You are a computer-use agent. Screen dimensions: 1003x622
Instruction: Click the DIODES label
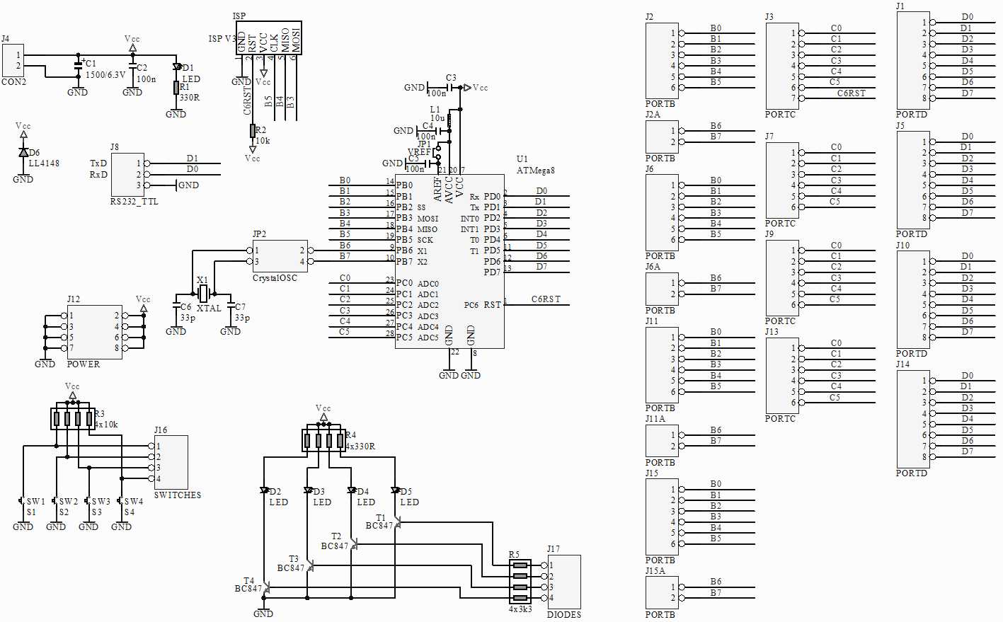click(x=564, y=614)
